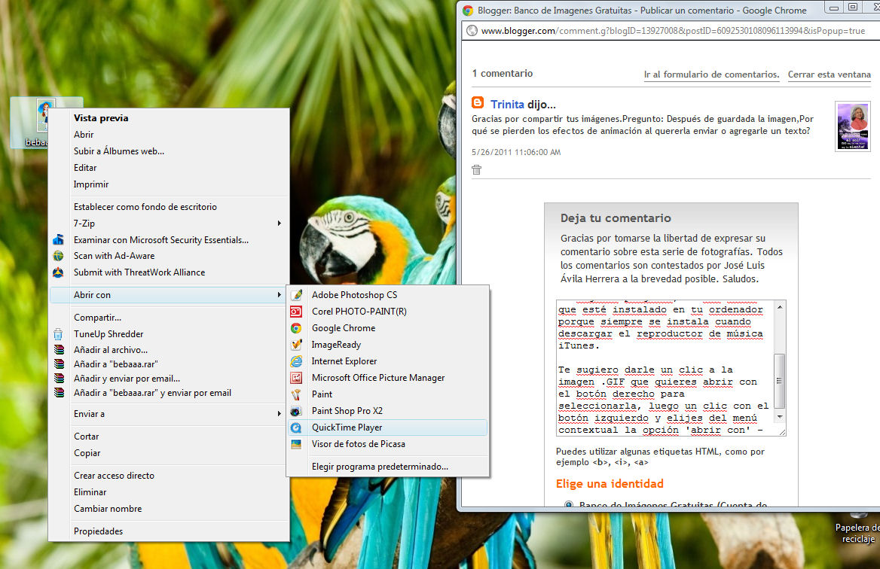The image size is (880, 569).
Task: Click comment box scrollbar up arrow
Action: click(780, 306)
